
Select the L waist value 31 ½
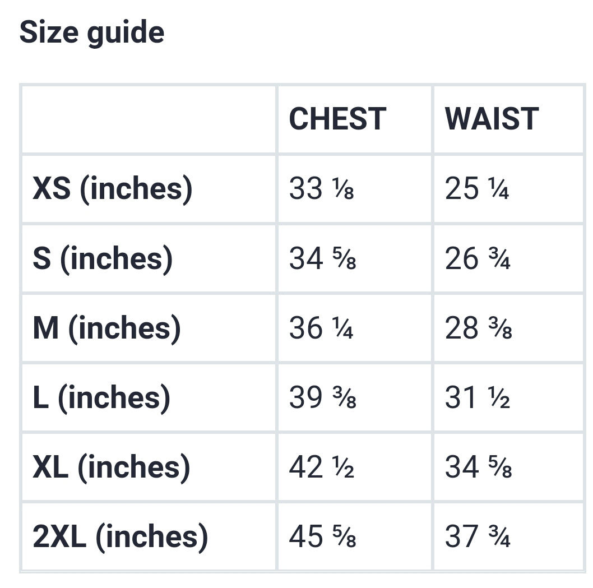click(x=477, y=397)
